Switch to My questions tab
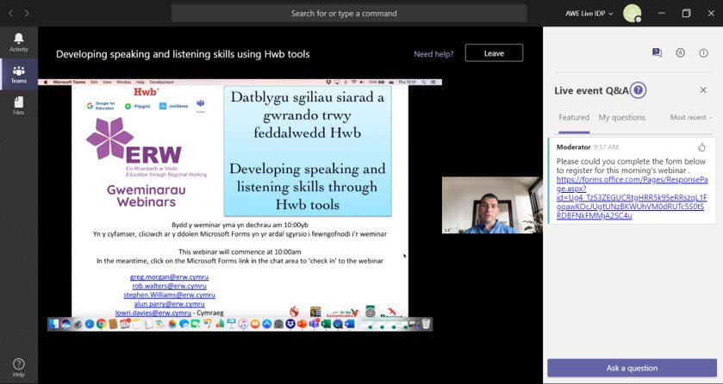The width and height of the screenshot is (723, 384). (x=621, y=117)
